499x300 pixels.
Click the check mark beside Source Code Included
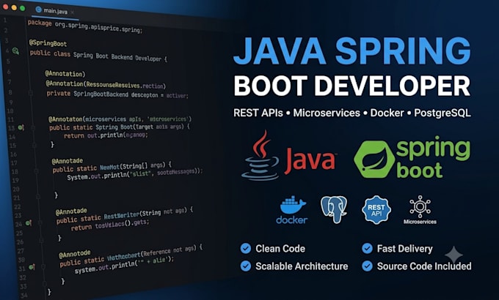click(x=367, y=266)
